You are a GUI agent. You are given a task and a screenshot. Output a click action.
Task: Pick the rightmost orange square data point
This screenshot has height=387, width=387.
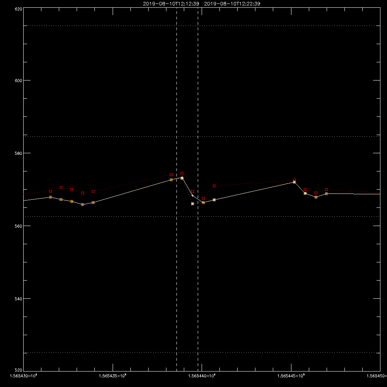coord(327,194)
